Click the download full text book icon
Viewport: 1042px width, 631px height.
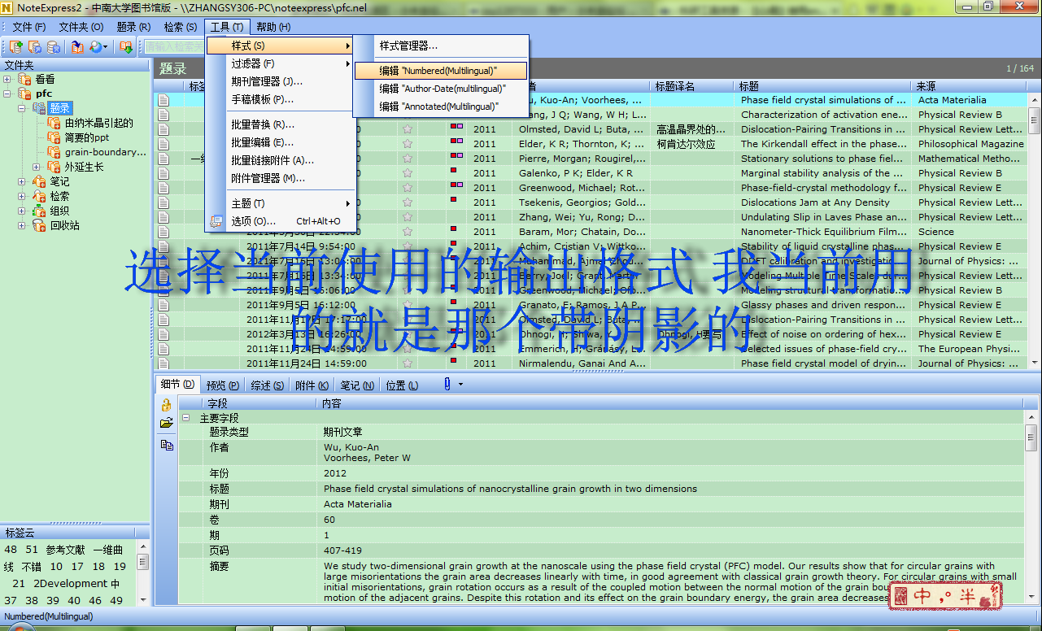(126, 47)
